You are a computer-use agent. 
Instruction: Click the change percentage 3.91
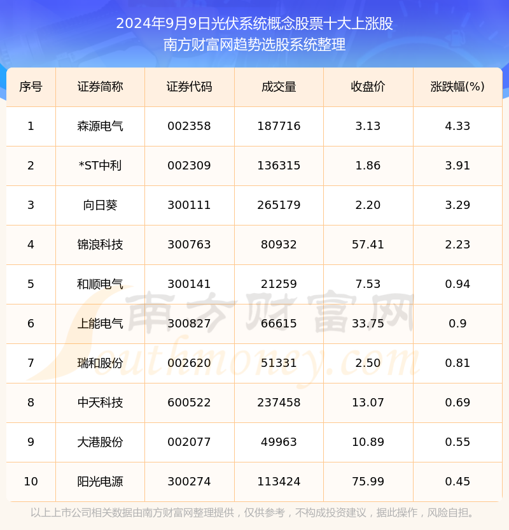[x=457, y=166]
